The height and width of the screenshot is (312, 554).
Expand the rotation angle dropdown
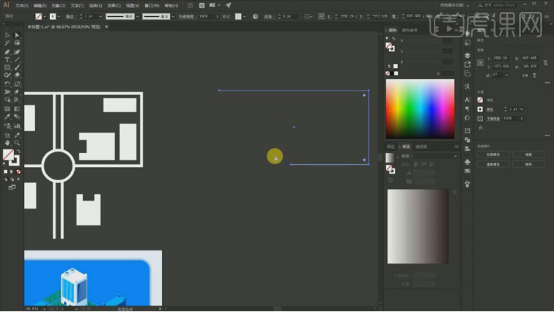pyautogui.click(x=506, y=75)
